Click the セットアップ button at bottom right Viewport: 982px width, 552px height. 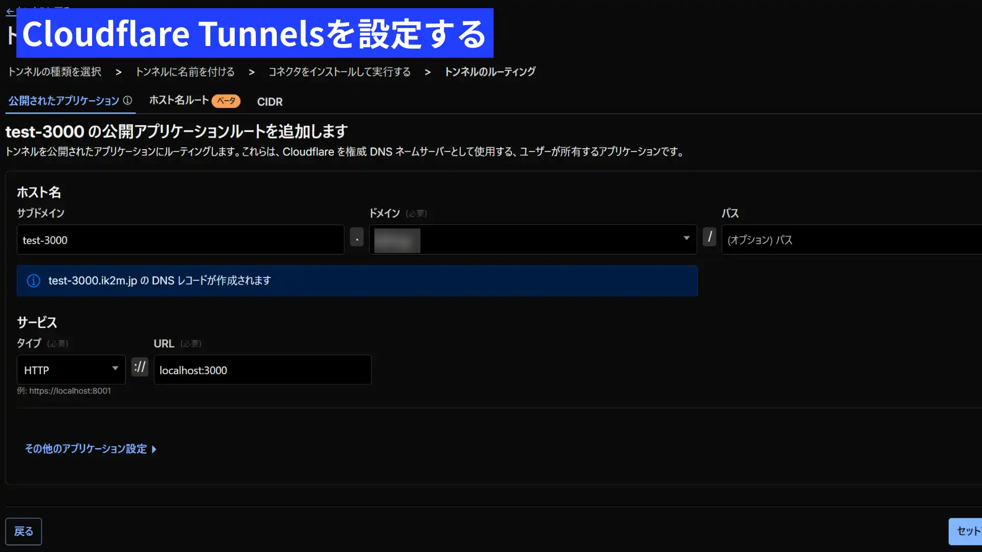[x=967, y=532]
